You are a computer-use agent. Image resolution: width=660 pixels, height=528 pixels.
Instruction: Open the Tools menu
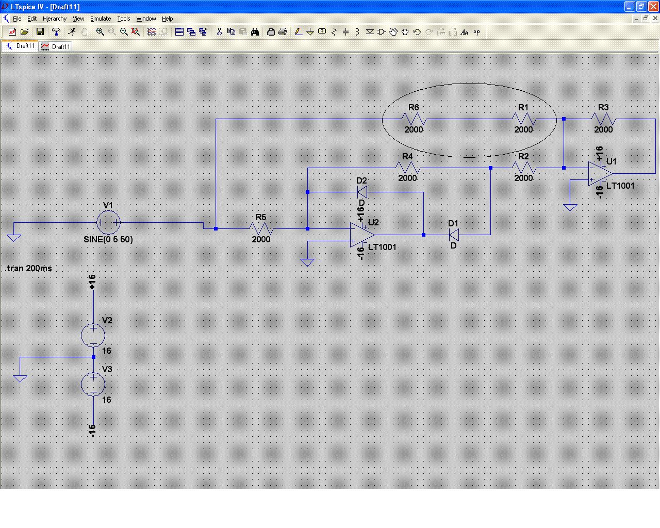pyautogui.click(x=124, y=19)
